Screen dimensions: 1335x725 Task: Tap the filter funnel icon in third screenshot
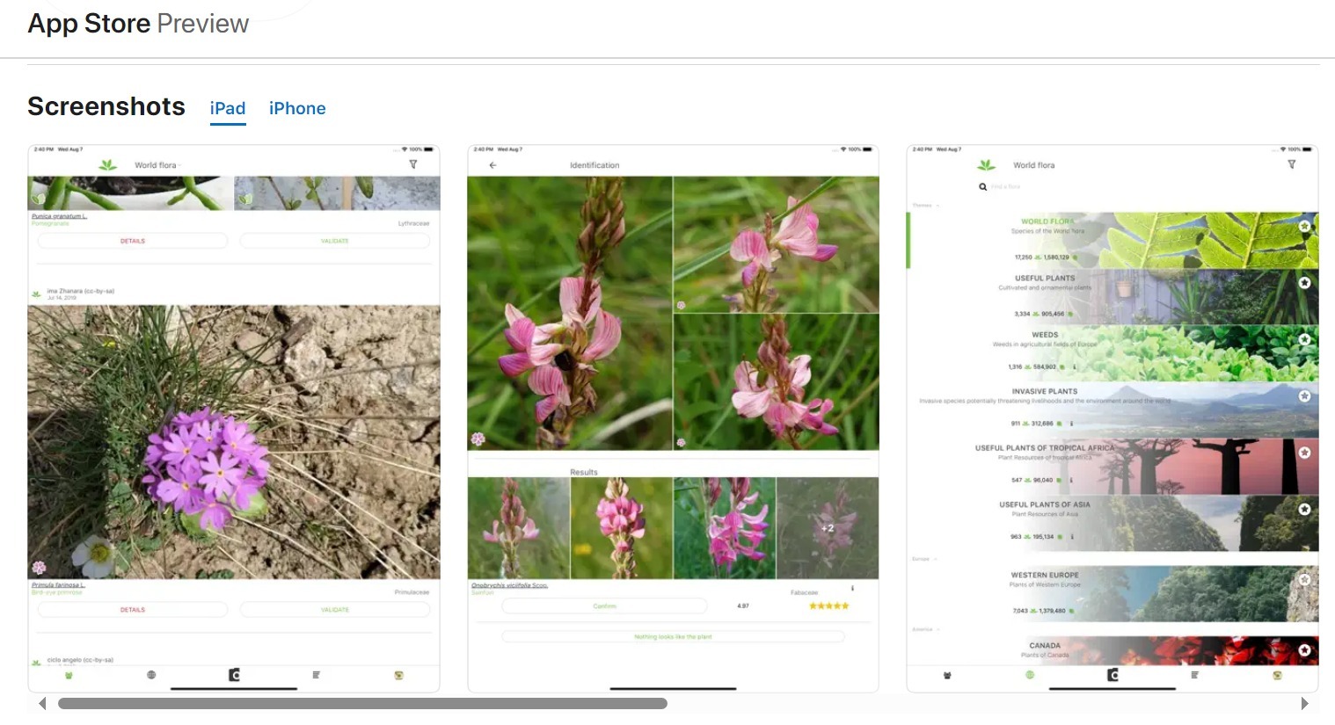[x=1291, y=164]
